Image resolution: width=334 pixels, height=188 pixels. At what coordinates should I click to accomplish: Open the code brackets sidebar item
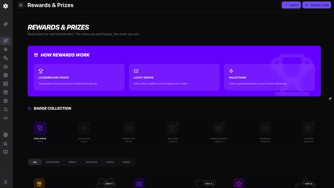[x=6, y=118]
